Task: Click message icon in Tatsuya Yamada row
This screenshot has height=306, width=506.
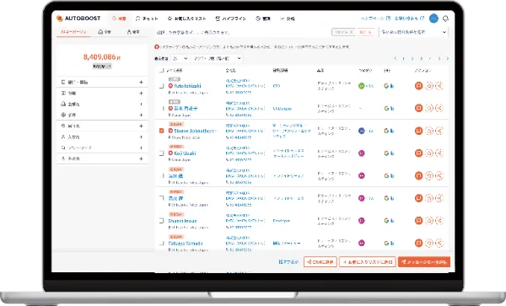Action: (x=418, y=243)
